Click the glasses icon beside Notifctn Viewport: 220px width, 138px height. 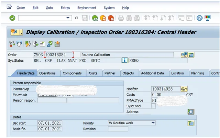(x=184, y=89)
